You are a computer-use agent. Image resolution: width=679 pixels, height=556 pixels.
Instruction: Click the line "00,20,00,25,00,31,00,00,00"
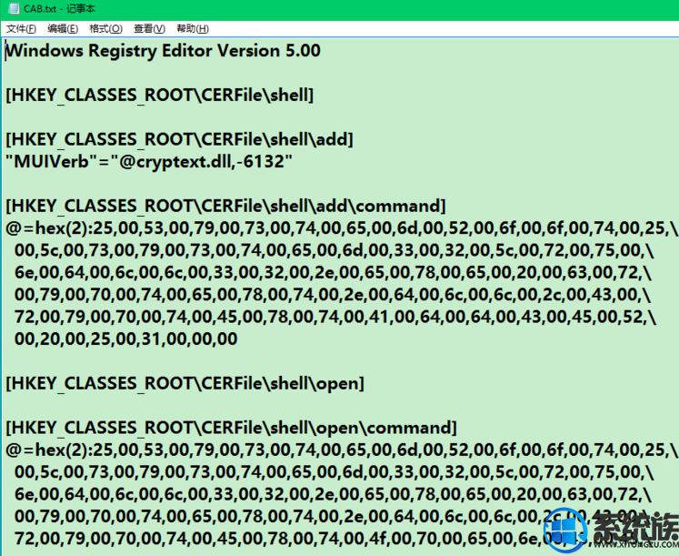(126, 339)
